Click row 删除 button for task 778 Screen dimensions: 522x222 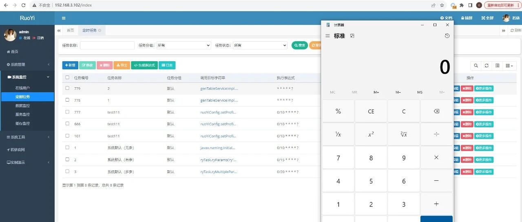point(467,100)
